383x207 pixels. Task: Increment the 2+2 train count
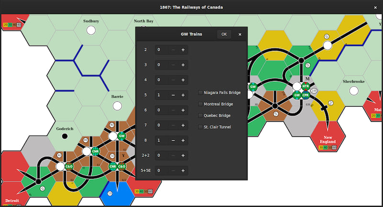click(183, 155)
